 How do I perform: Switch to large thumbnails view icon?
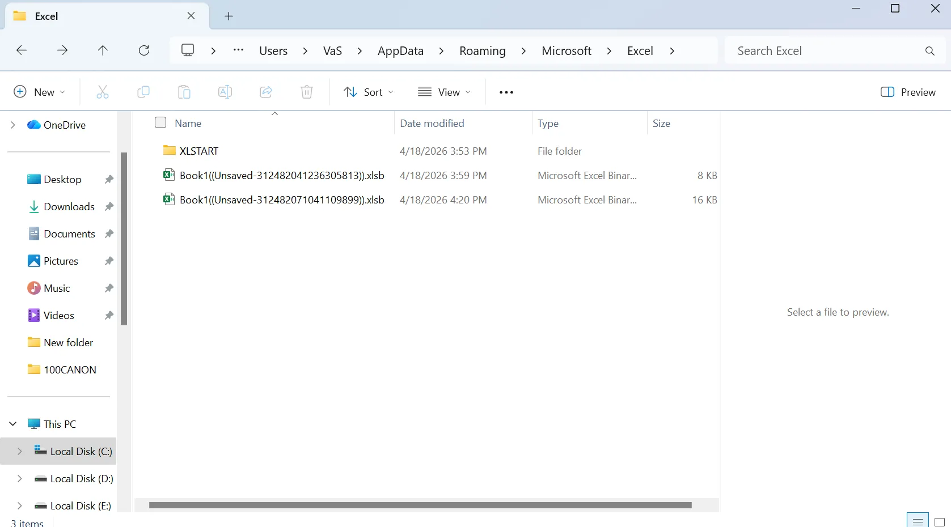(940, 522)
